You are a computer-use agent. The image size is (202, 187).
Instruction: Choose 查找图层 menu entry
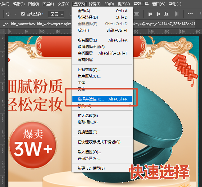(x=103, y=53)
